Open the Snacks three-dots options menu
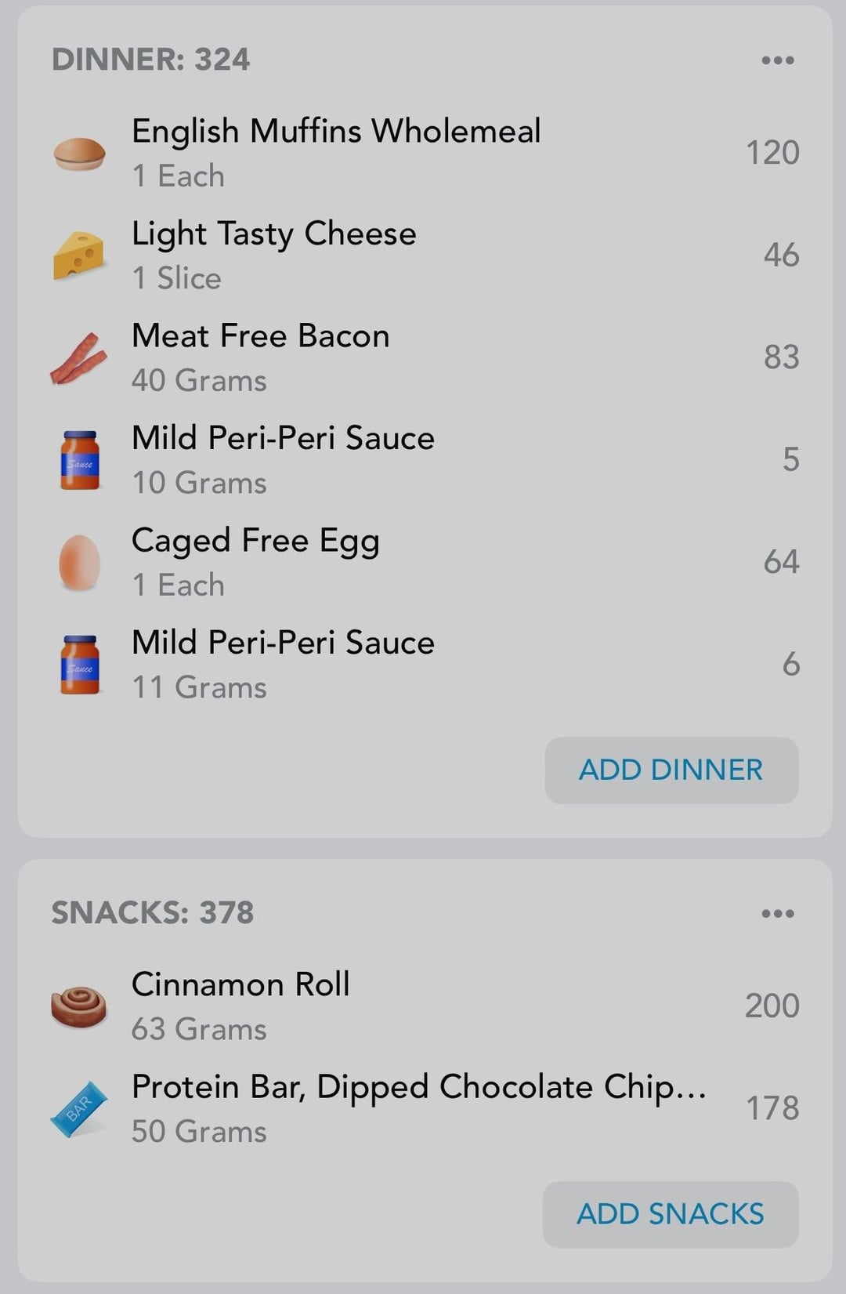This screenshot has width=846, height=1294. point(778,914)
